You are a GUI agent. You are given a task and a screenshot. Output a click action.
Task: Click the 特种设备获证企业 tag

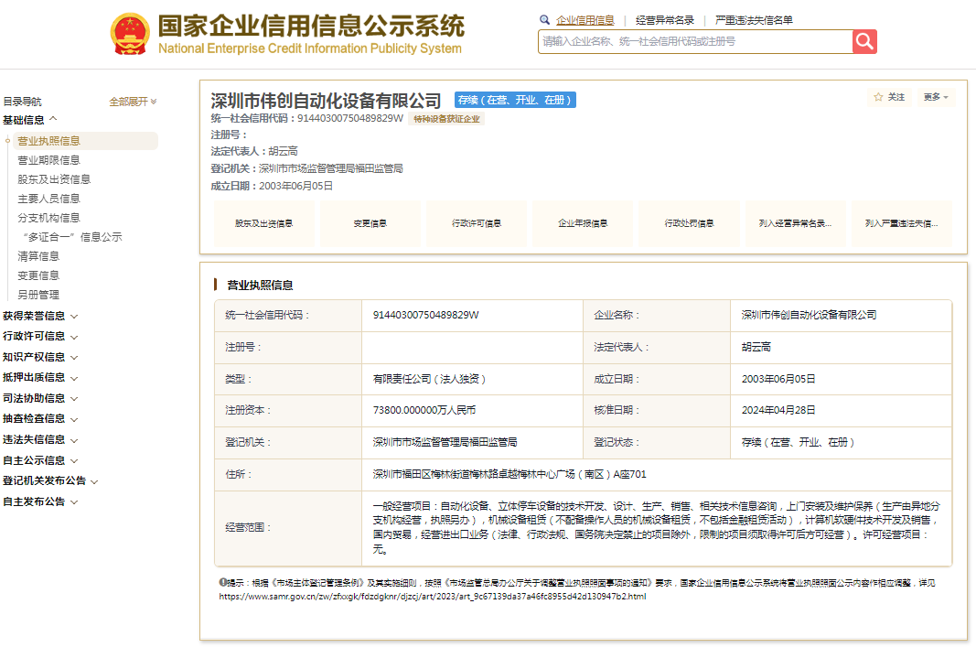tap(445, 119)
